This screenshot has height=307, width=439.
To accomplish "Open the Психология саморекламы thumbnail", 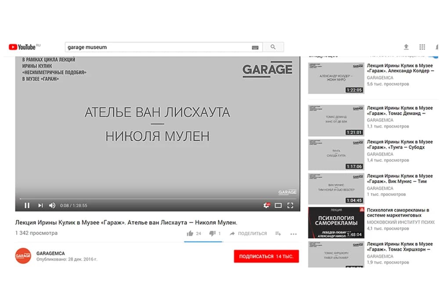I will [x=336, y=223].
